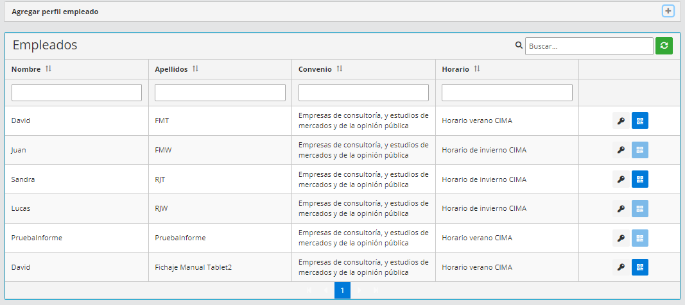Viewport: 685px width, 305px height.
Task: Focus the Buscar search box
Action: click(589, 46)
